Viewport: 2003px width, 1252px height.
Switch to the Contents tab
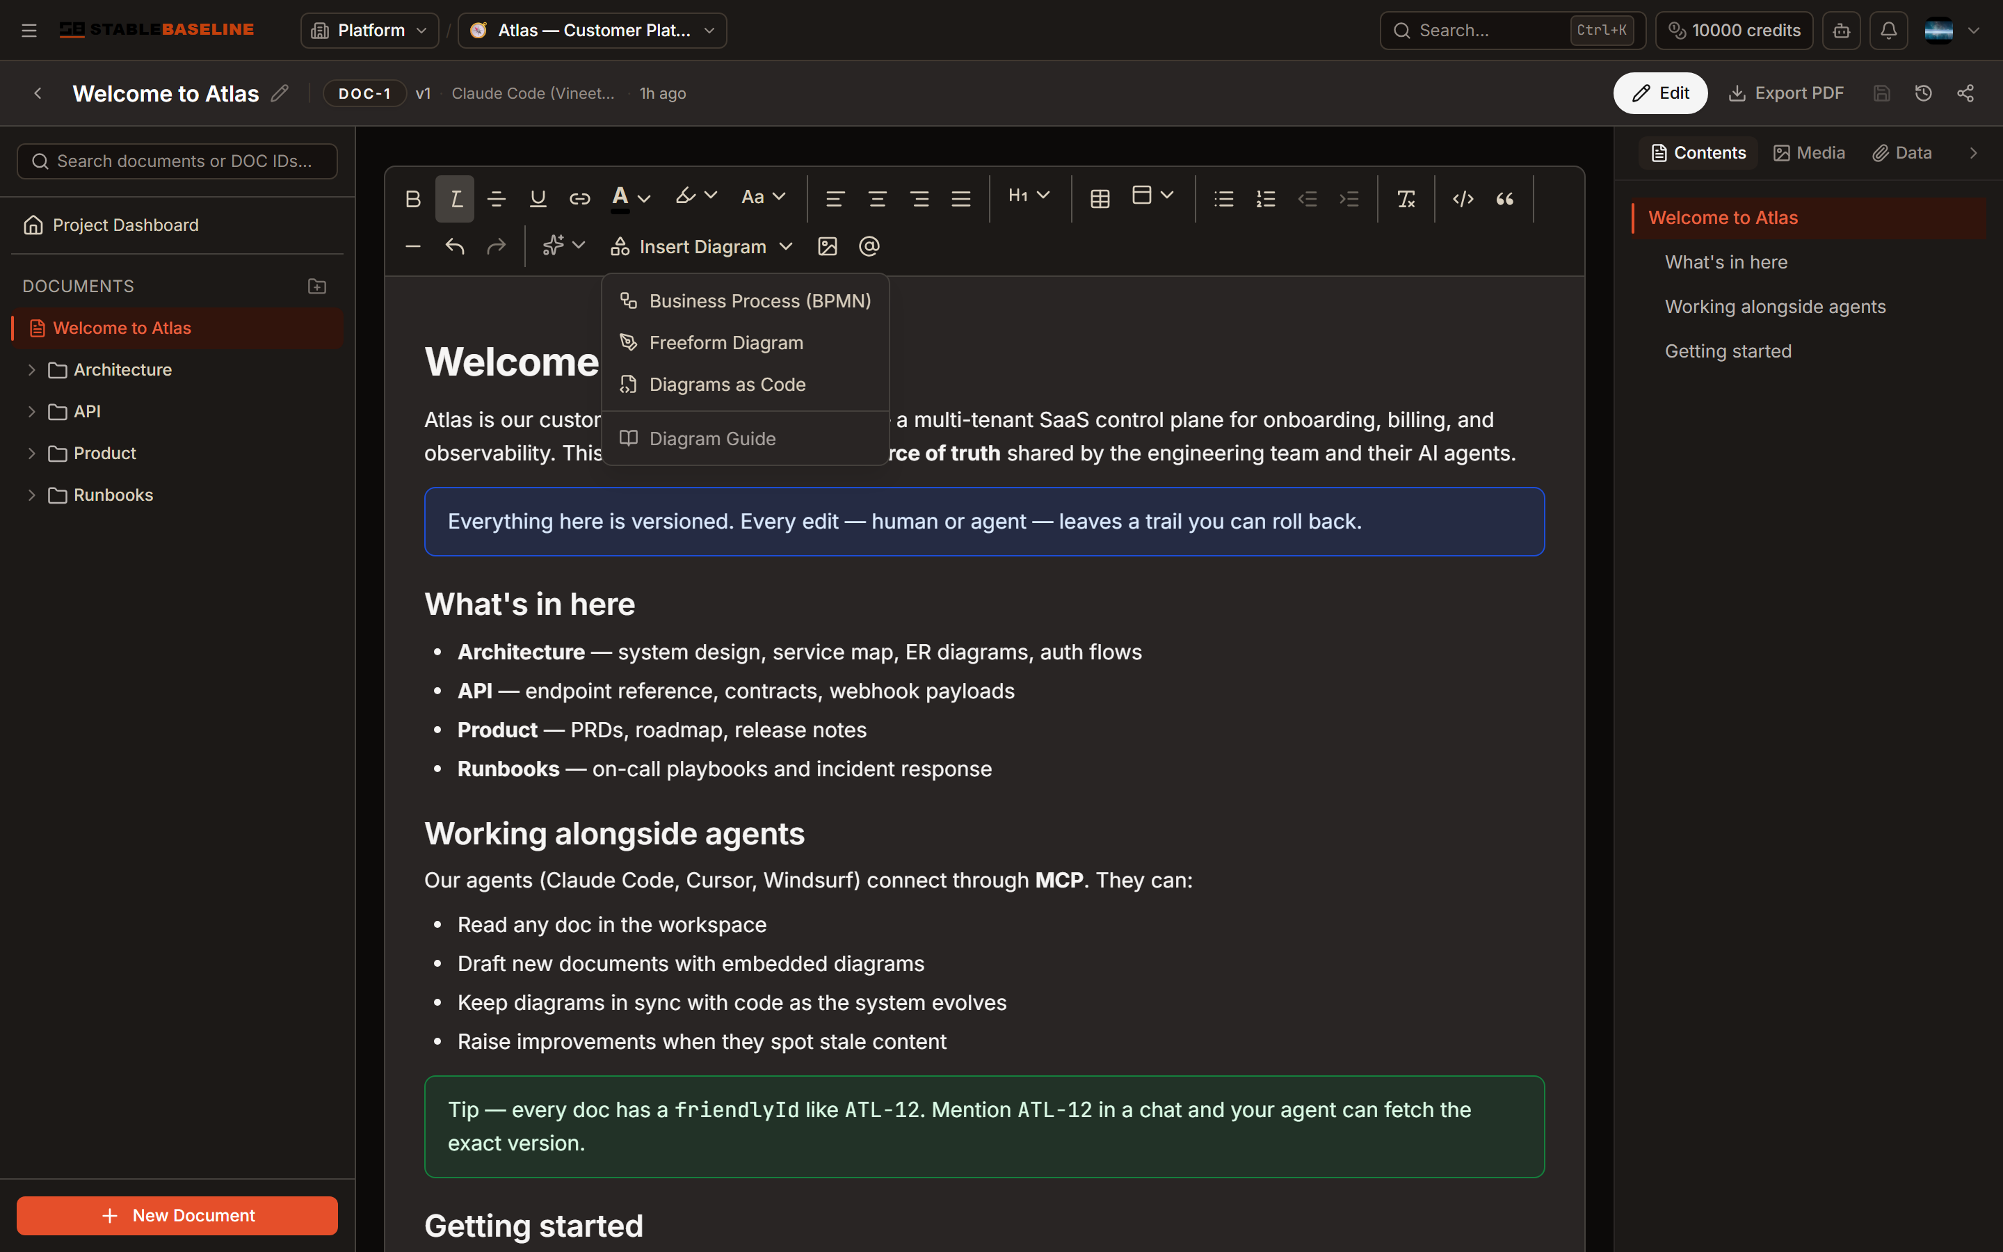click(x=1698, y=153)
